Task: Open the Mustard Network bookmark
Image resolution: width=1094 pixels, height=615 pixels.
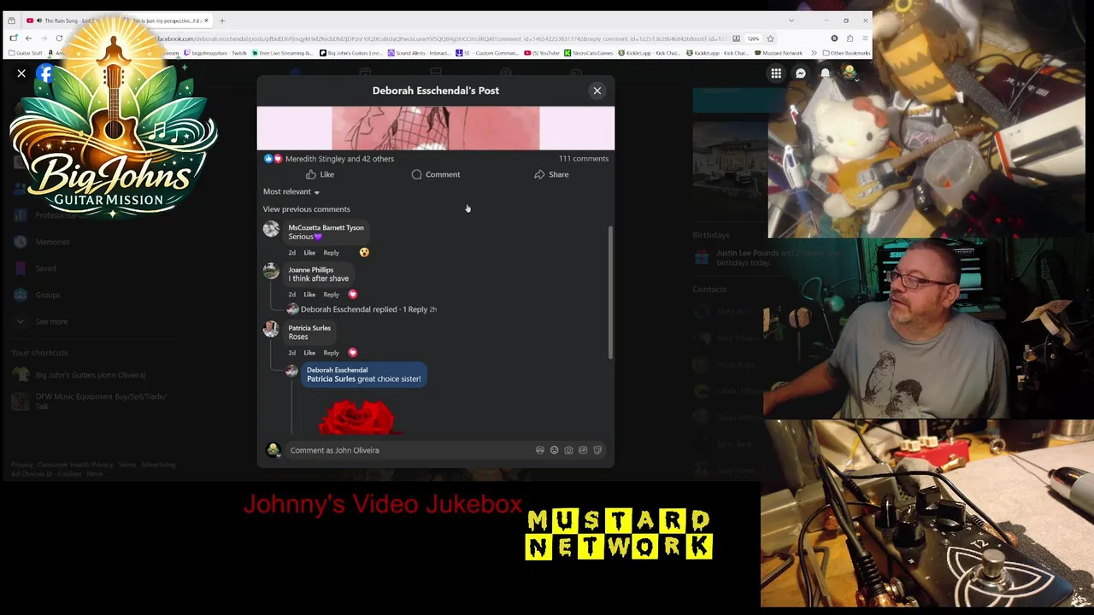Action: (779, 53)
